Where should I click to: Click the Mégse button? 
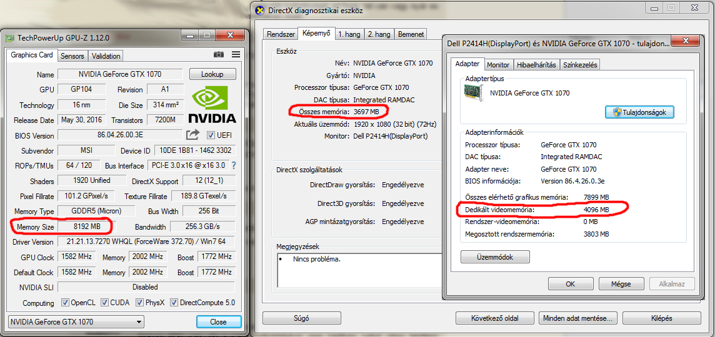click(621, 284)
